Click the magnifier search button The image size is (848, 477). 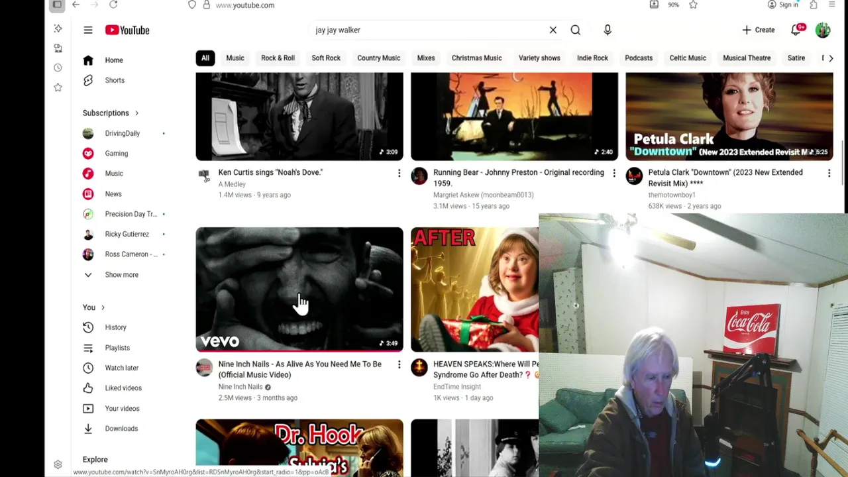[x=576, y=30]
